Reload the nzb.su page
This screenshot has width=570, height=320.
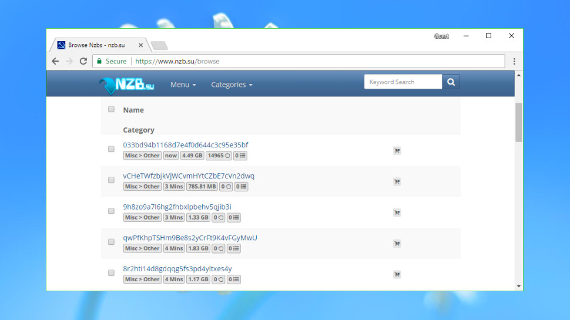pos(83,61)
